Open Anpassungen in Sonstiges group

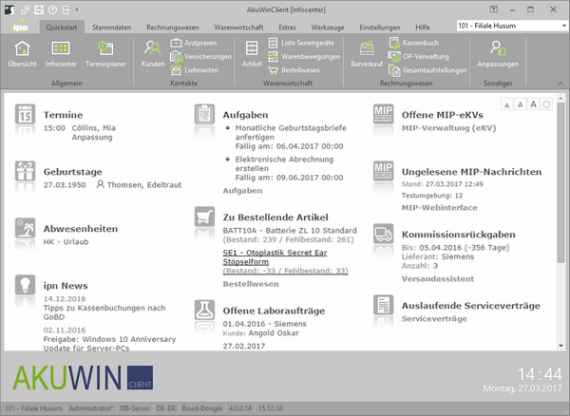point(497,54)
